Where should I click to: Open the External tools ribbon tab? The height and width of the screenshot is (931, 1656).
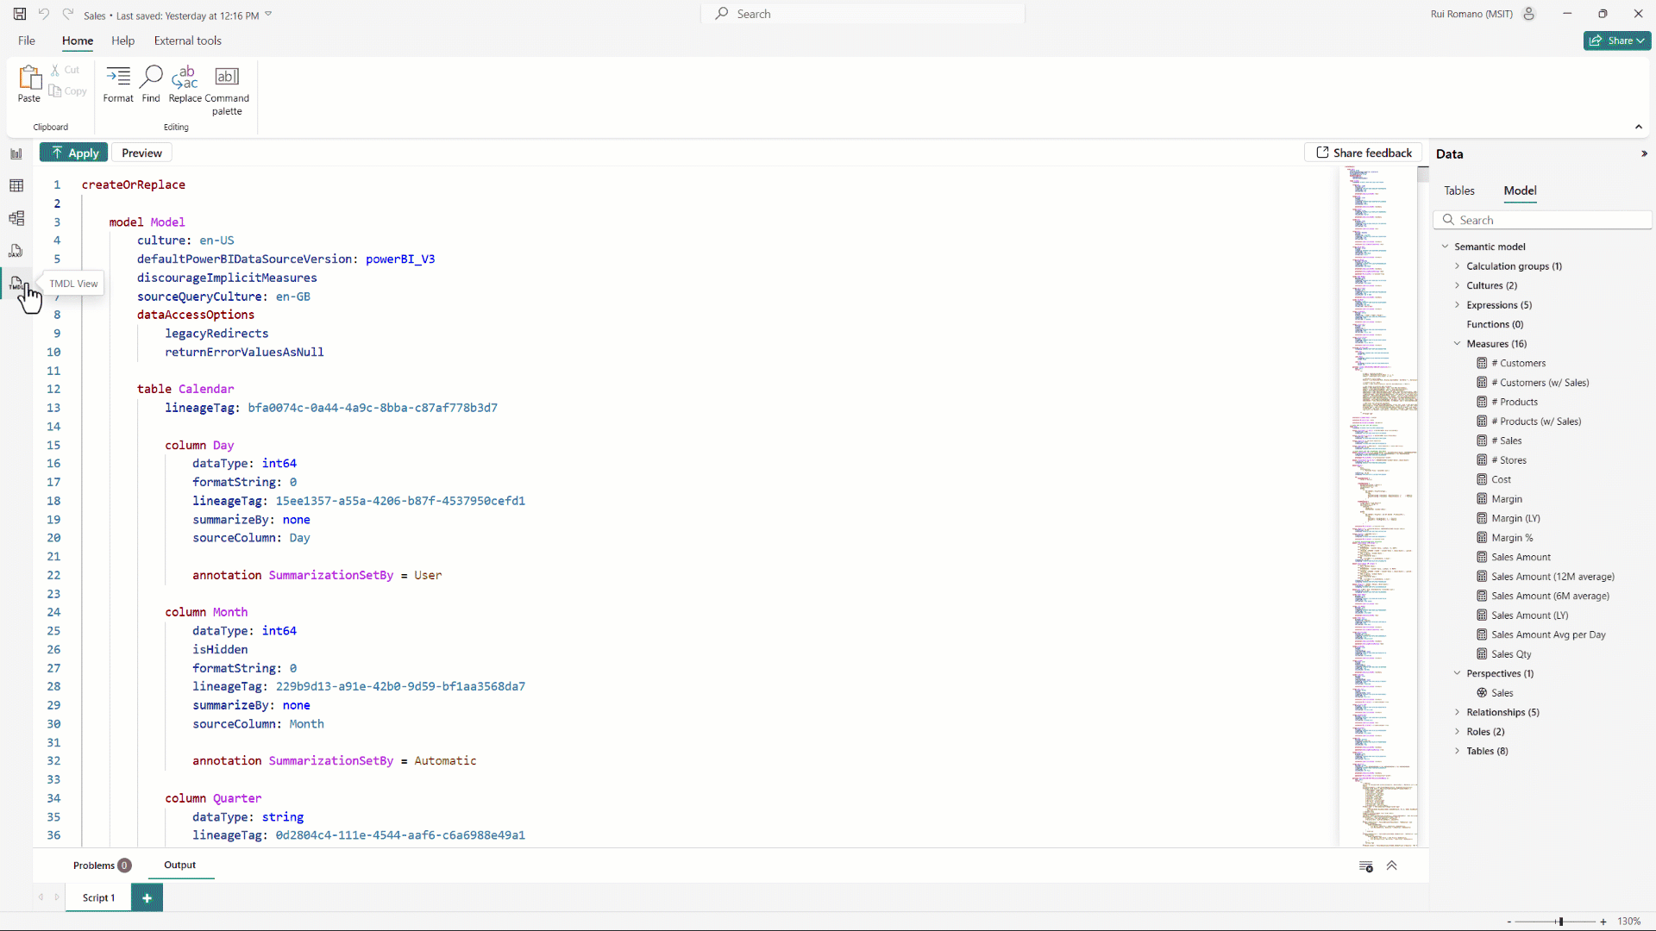[x=187, y=41]
